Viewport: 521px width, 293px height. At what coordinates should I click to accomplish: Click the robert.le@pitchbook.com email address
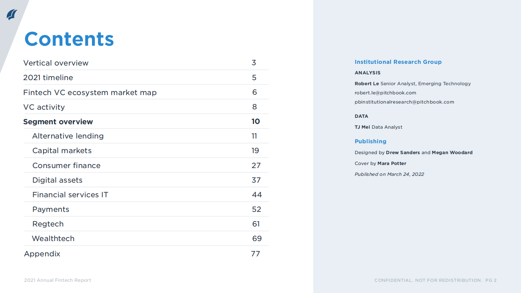click(385, 93)
